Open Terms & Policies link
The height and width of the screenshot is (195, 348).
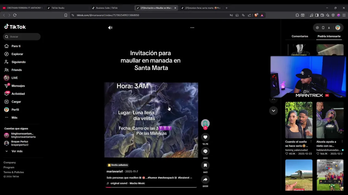click(x=14, y=172)
